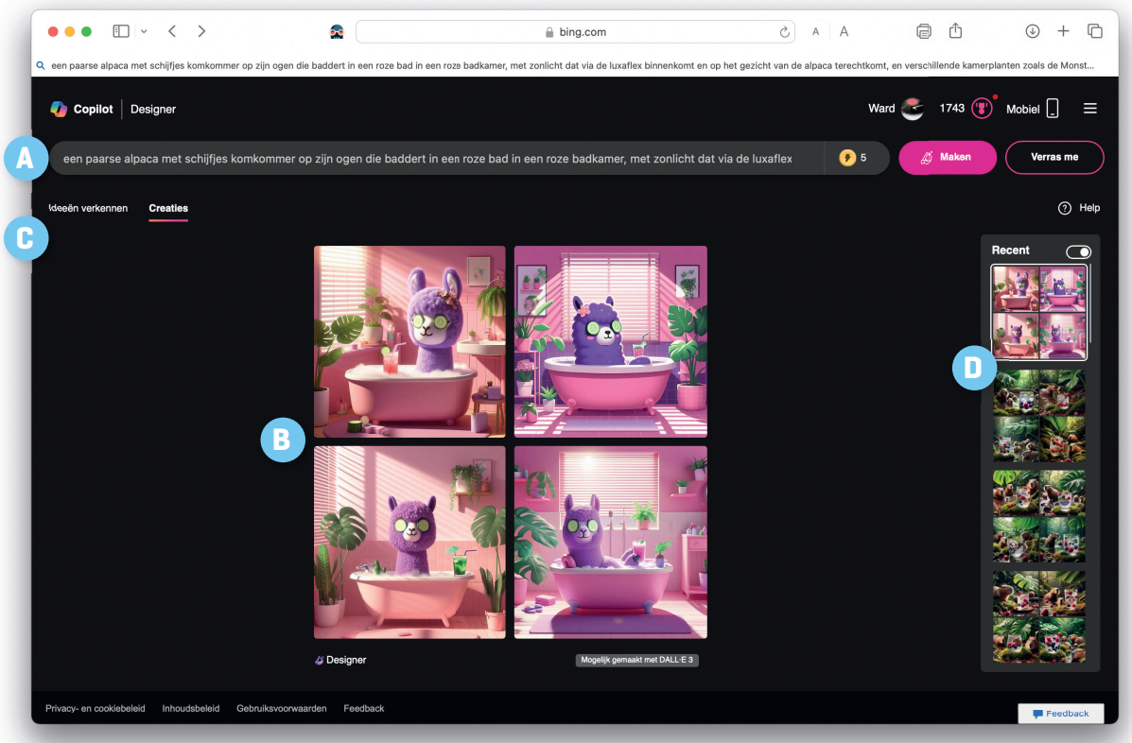Open the Help question mark icon

coord(1064,208)
